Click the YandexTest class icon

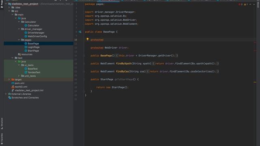[x=26, y=72]
